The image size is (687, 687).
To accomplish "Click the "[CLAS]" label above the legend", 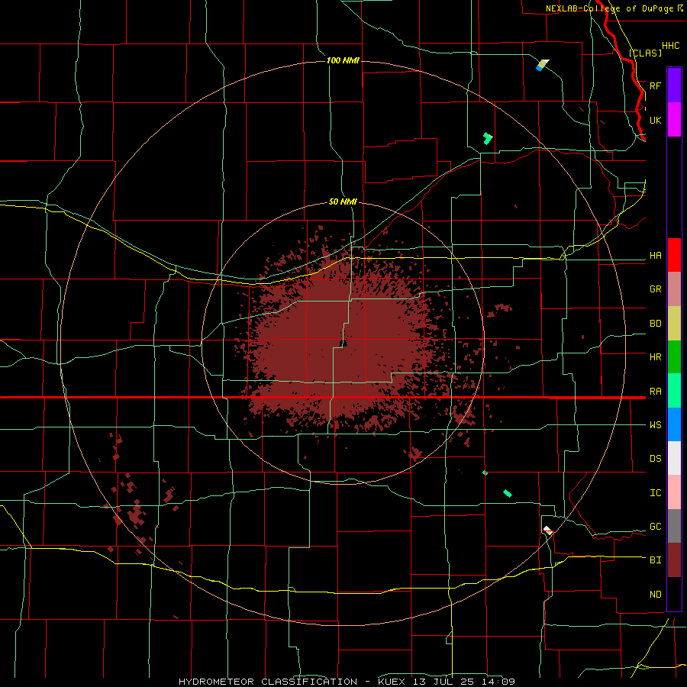I will tap(645, 53).
